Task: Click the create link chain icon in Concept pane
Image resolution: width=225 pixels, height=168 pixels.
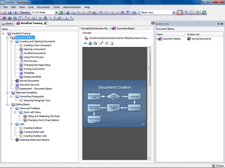Action: point(85,43)
